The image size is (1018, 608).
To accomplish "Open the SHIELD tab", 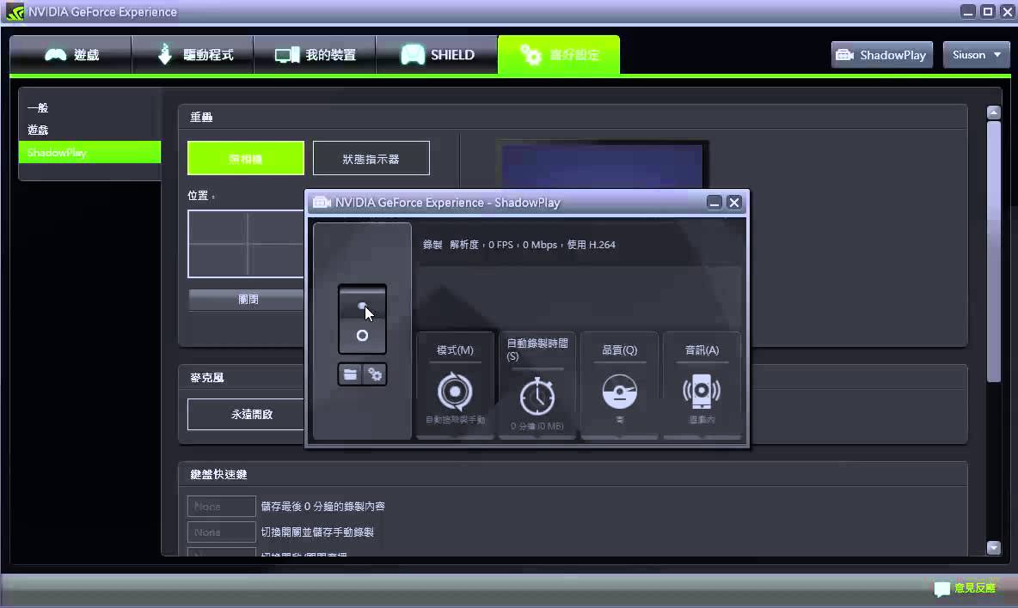I will pyautogui.click(x=437, y=55).
